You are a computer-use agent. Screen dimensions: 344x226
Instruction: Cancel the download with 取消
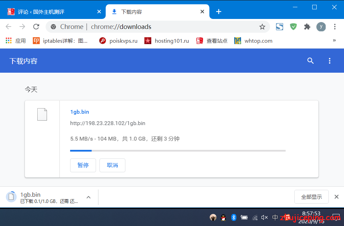(x=112, y=165)
